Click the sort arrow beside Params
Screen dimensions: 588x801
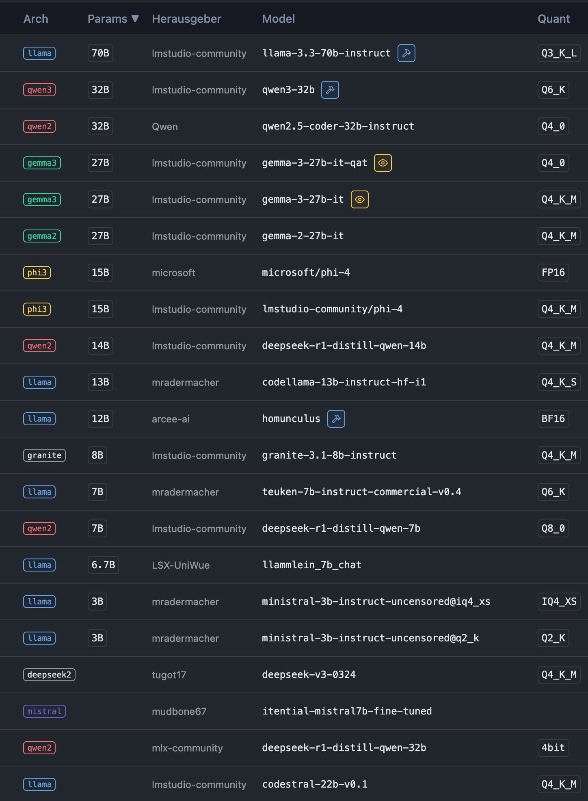(x=136, y=19)
